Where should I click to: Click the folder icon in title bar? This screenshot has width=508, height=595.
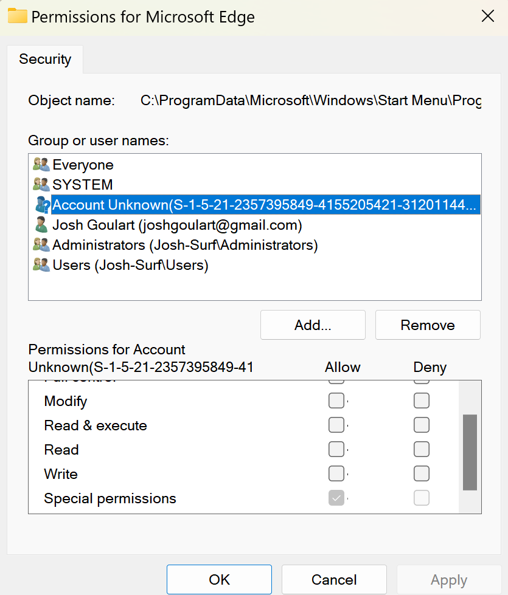(x=18, y=16)
